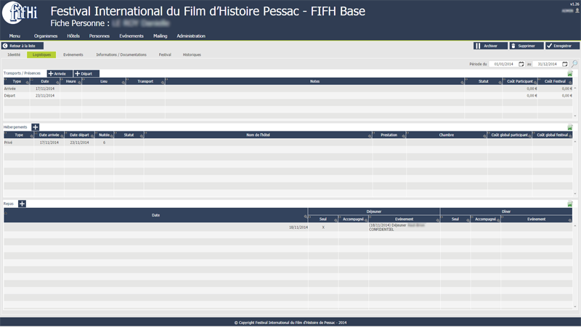
Task: Open the Menu item in the navigation bar
Action: click(x=15, y=36)
